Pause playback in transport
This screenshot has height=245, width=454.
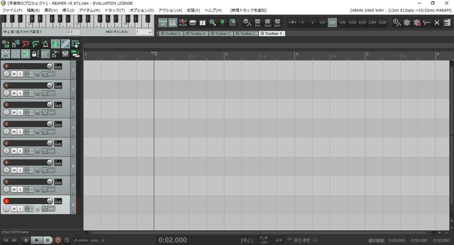(47, 240)
